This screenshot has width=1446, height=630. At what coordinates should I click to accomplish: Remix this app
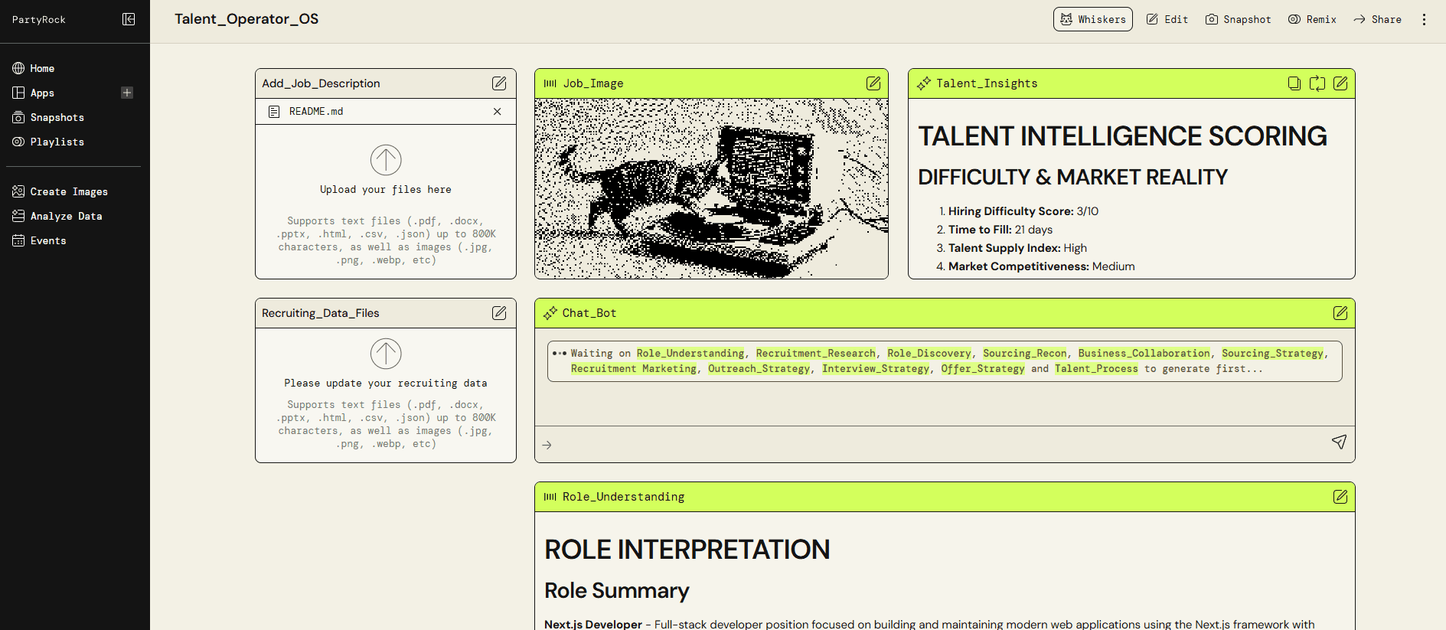(x=1312, y=19)
